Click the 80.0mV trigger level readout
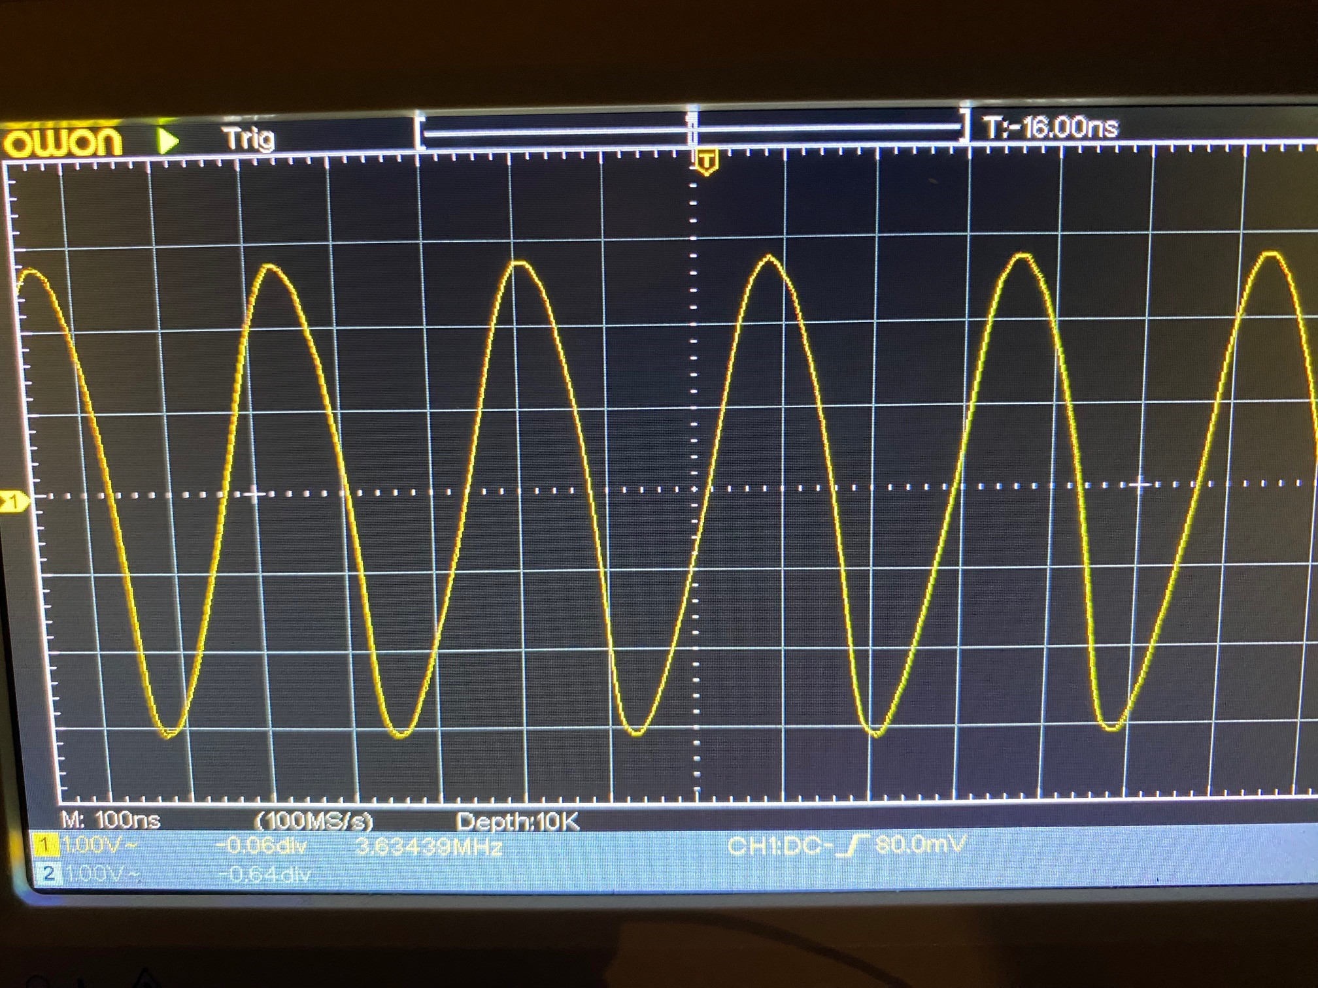Screen dimensions: 1318x988 (921, 844)
